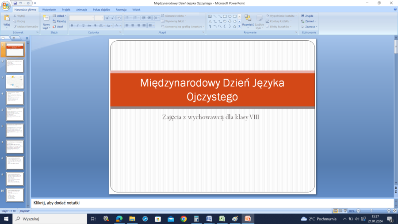Click Nowy slajd to add a slide

46,22
